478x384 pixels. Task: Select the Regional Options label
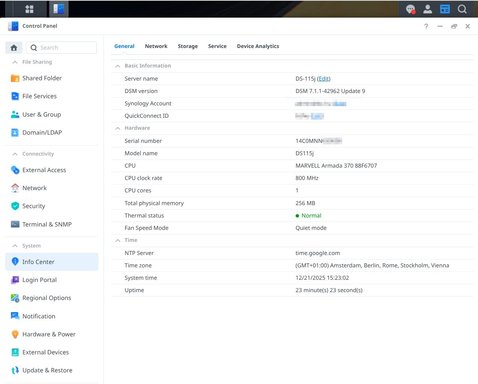coord(47,298)
